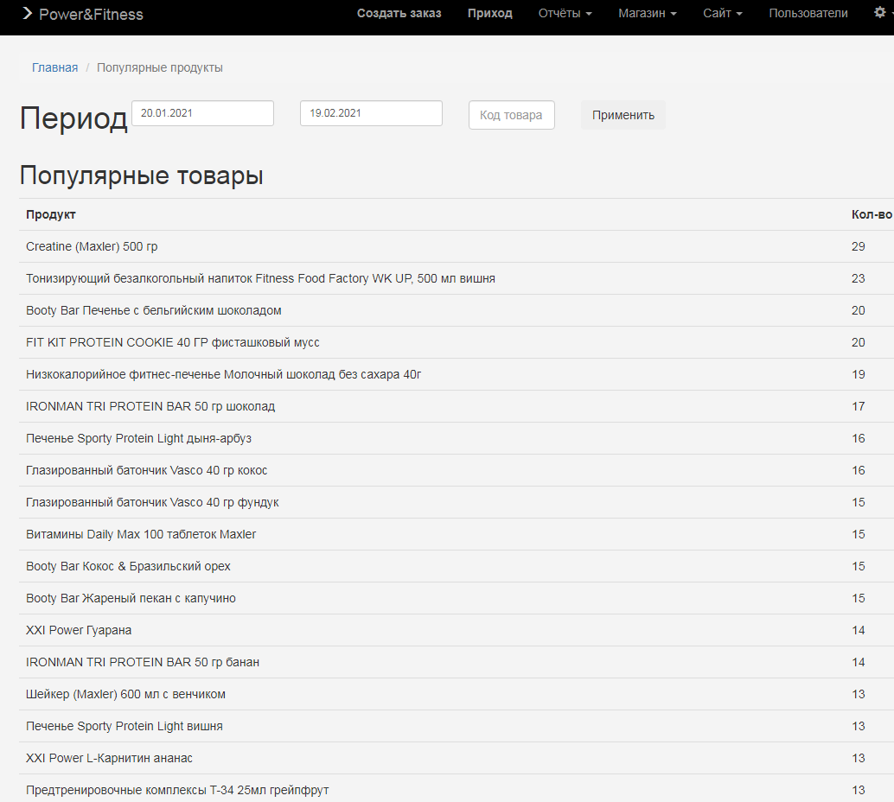Click the start date field 20.01.2021
894x802 pixels.
pyautogui.click(x=202, y=113)
